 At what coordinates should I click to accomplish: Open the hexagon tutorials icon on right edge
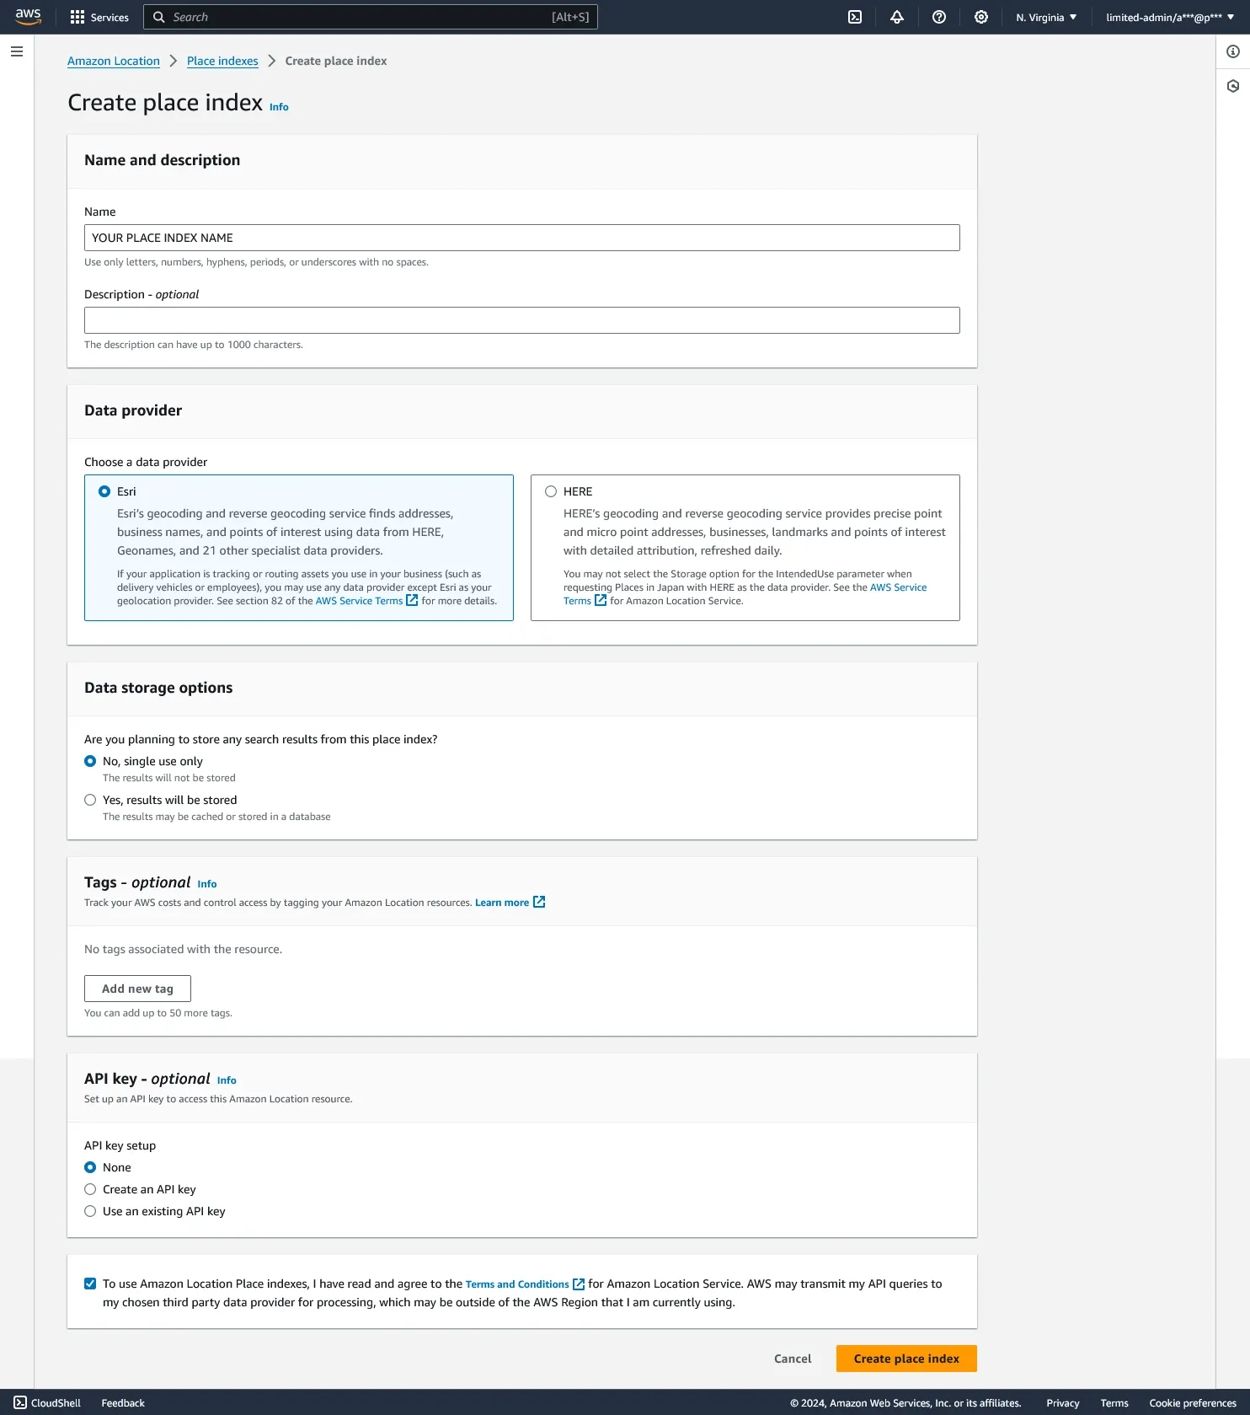[1233, 86]
